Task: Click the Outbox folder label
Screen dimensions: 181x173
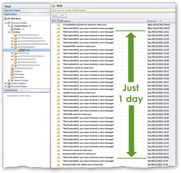Action: click(18, 72)
